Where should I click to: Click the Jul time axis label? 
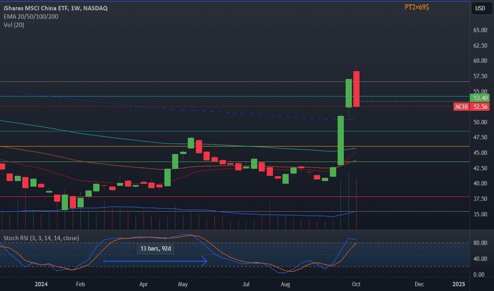point(246,284)
